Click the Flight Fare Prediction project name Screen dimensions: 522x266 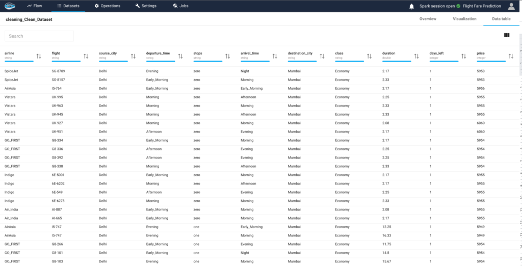pos(482,6)
